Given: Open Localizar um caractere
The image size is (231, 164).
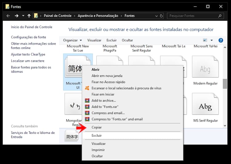Looking at the screenshot, I should 27,61.
